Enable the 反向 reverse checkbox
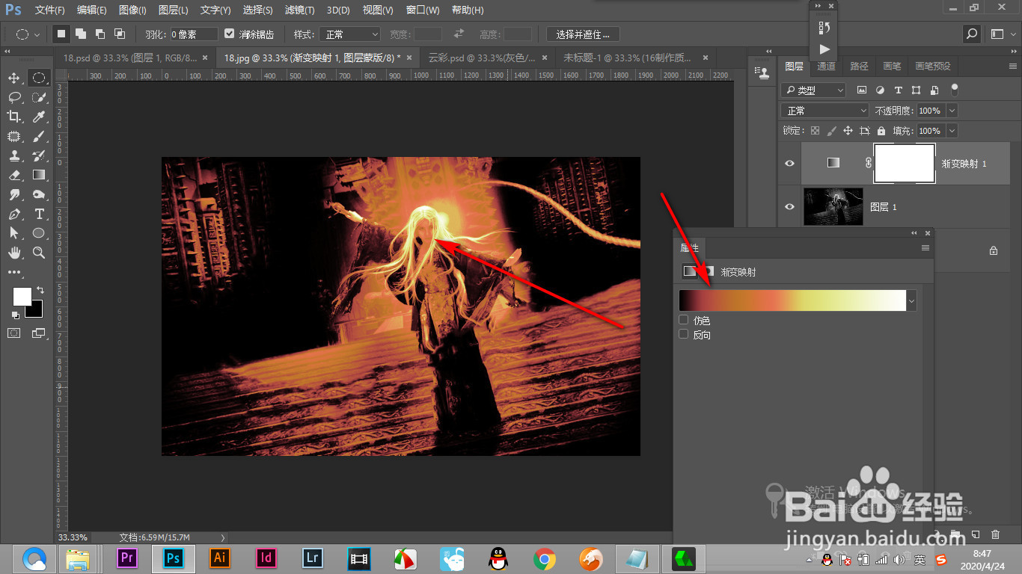The image size is (1022, 574). pos(683,334)
